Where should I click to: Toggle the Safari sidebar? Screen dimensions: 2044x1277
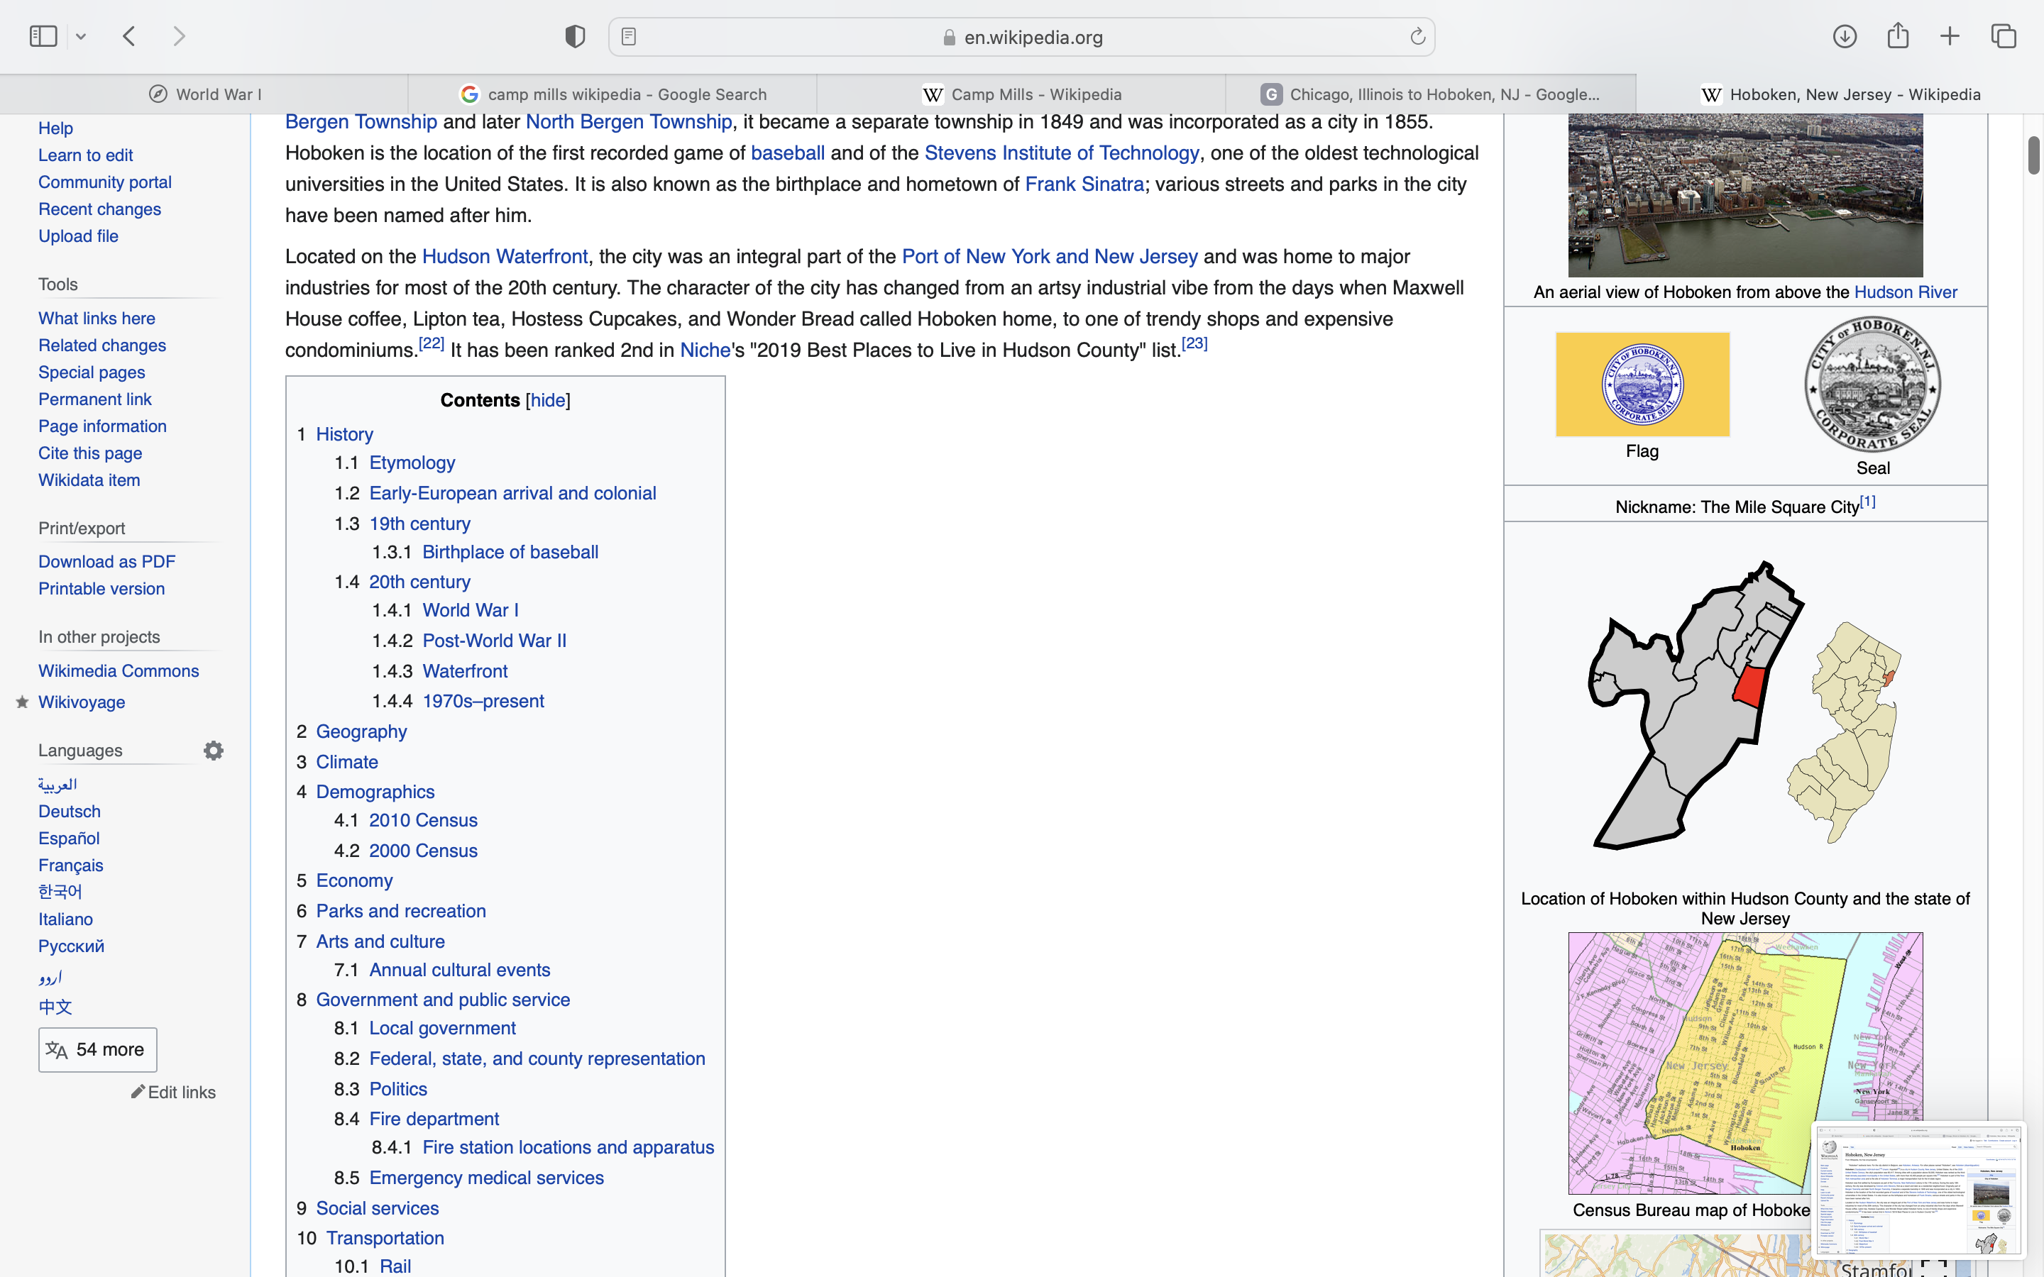[43, 36]
